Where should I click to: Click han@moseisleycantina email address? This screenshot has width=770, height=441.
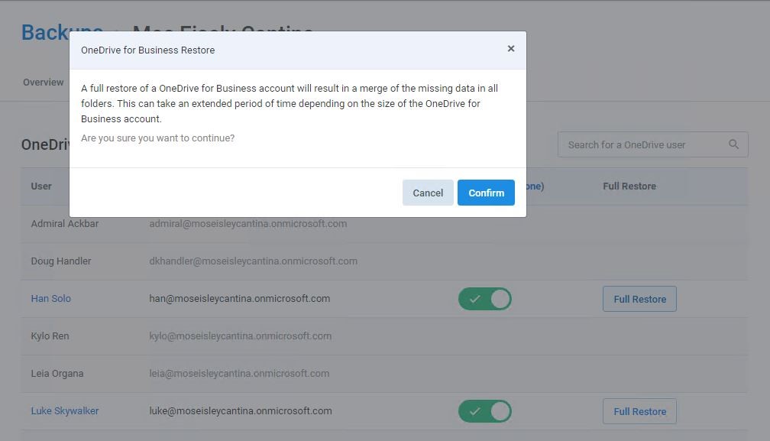[x=240, y=299]
